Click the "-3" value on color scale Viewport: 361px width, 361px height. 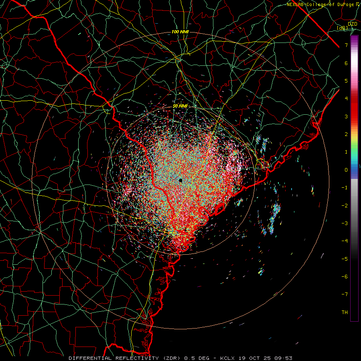coord(345,223)
